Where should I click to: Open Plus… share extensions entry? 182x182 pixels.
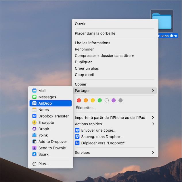51,164
